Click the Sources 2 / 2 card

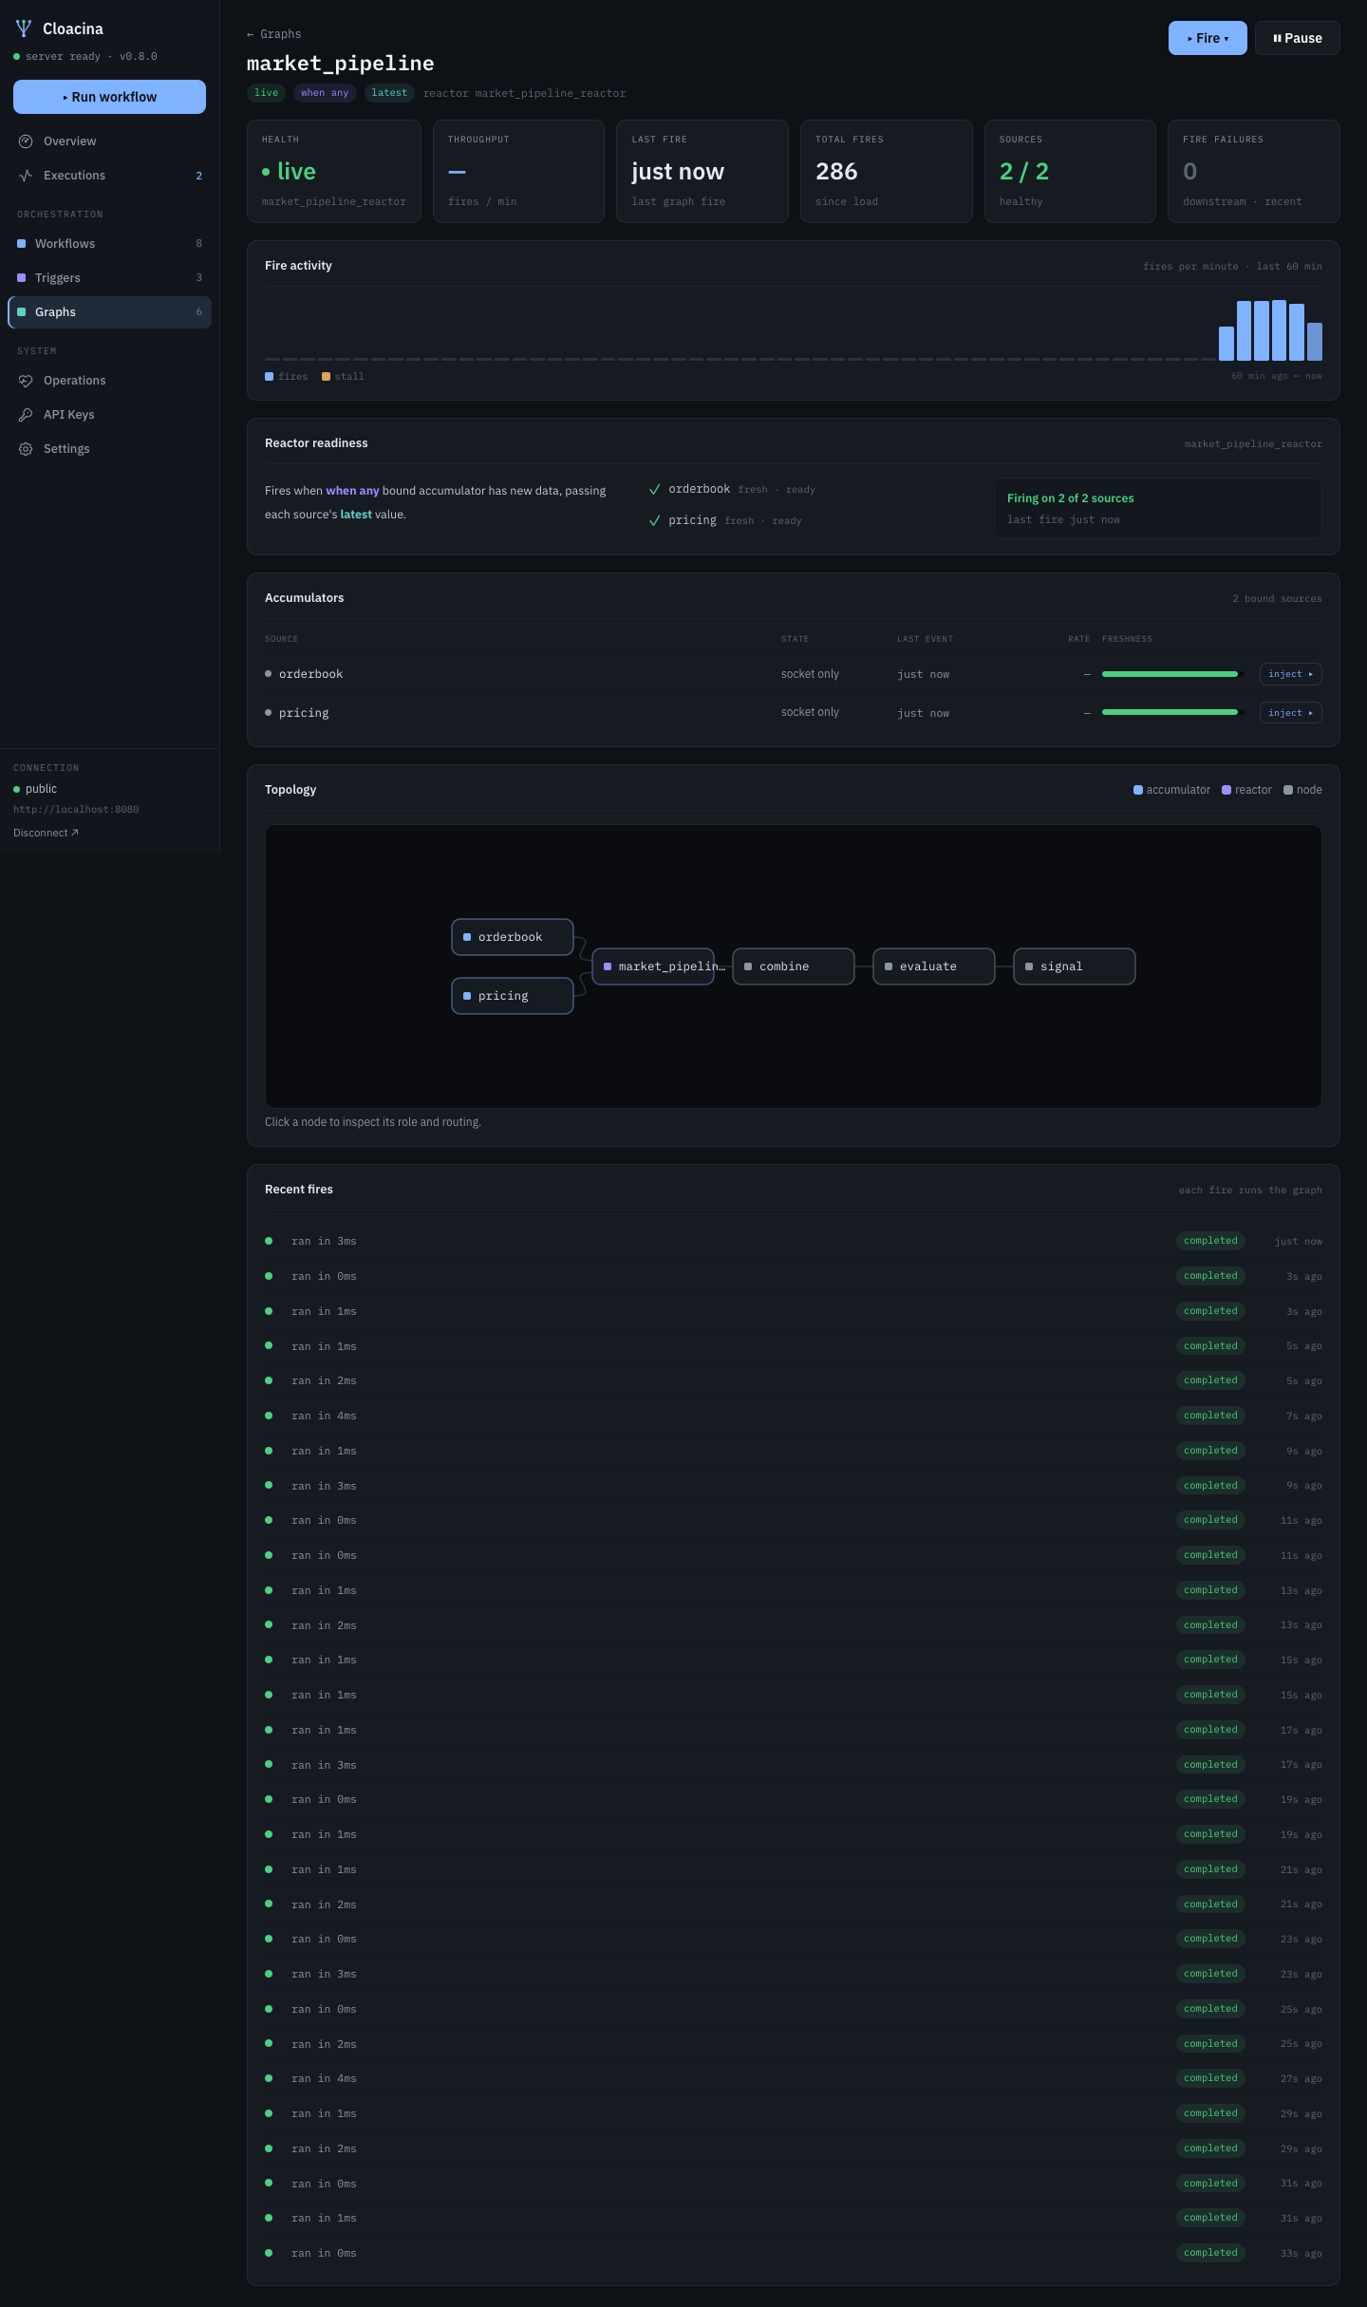1070,172
